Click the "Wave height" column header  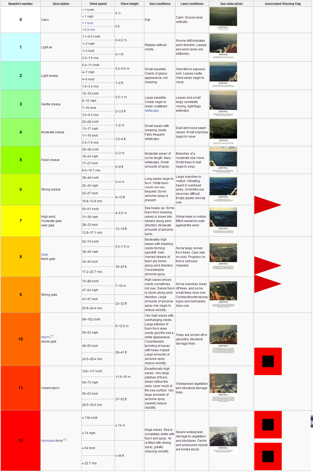click(129, 4)
